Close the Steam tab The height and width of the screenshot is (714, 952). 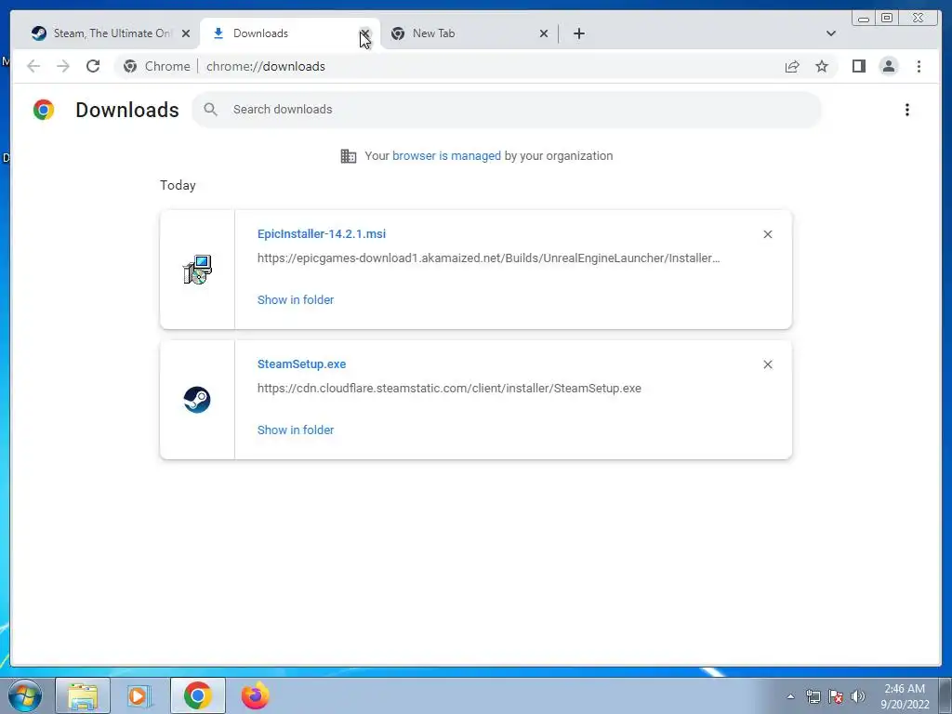[x=186, y=33]
